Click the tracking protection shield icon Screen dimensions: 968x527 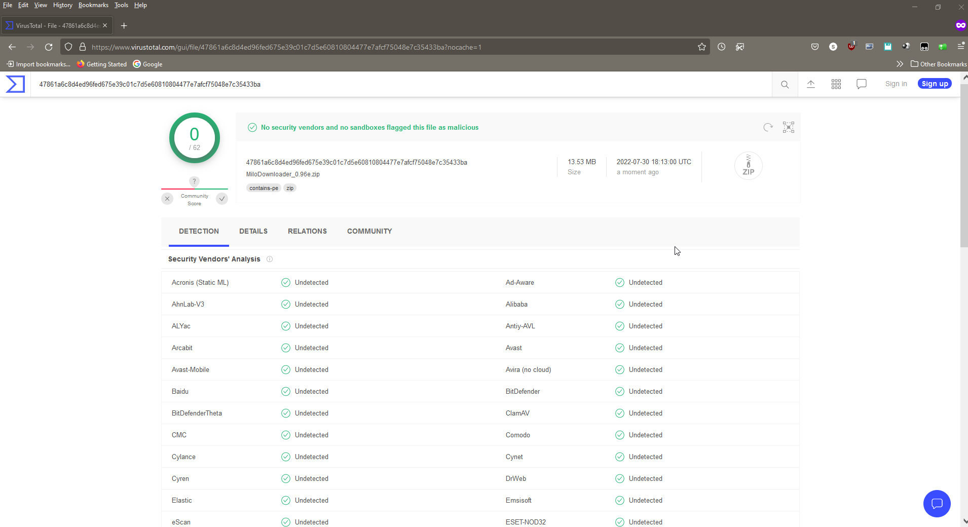pos(68,47)
